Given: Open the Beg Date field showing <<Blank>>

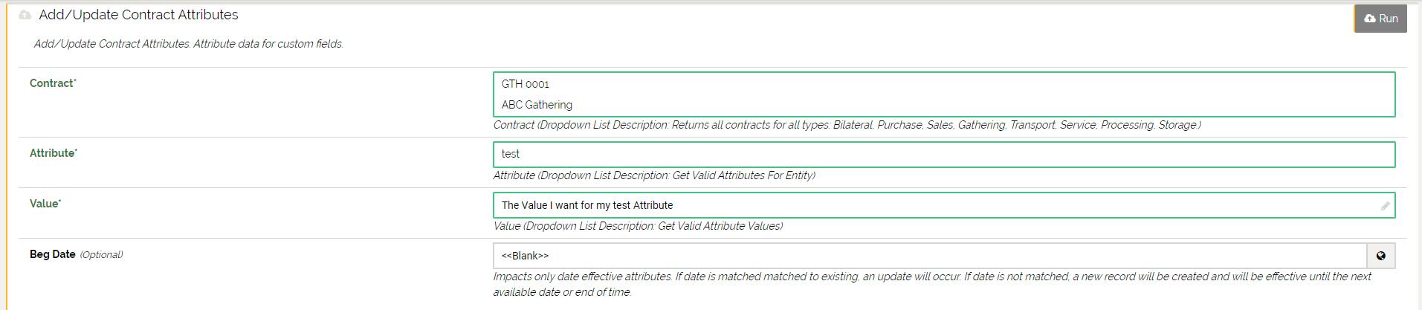Looking at the screenshot, I should (x=929, y=256).
